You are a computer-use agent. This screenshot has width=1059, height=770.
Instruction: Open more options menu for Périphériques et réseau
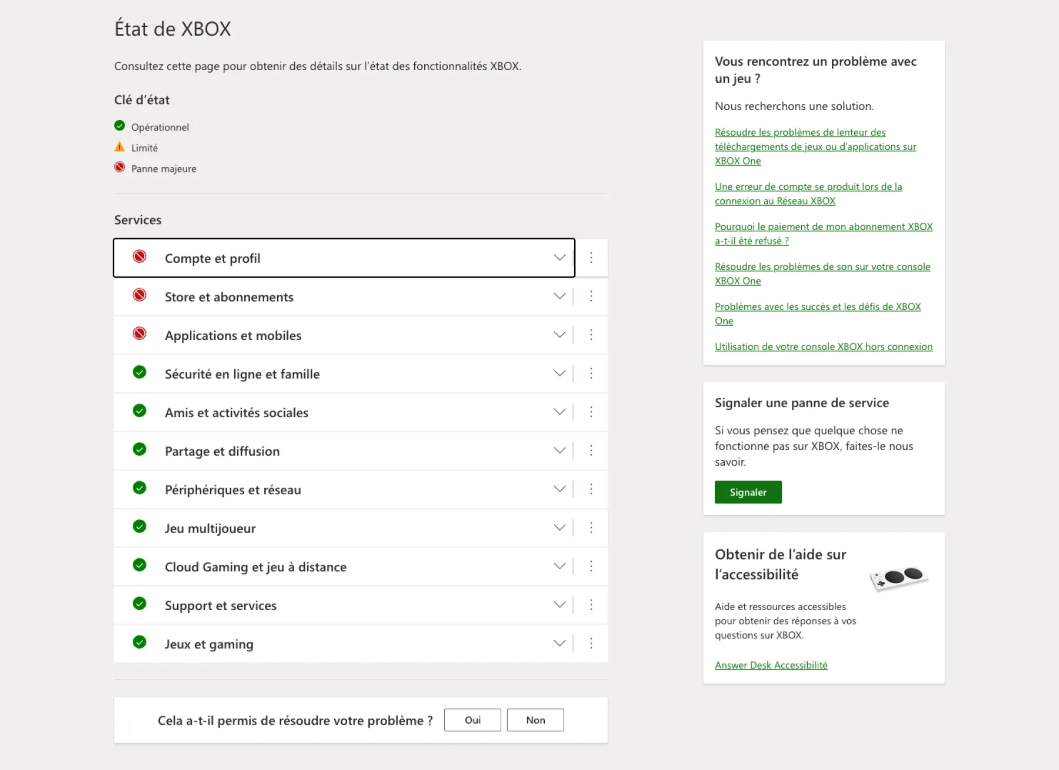591,489
